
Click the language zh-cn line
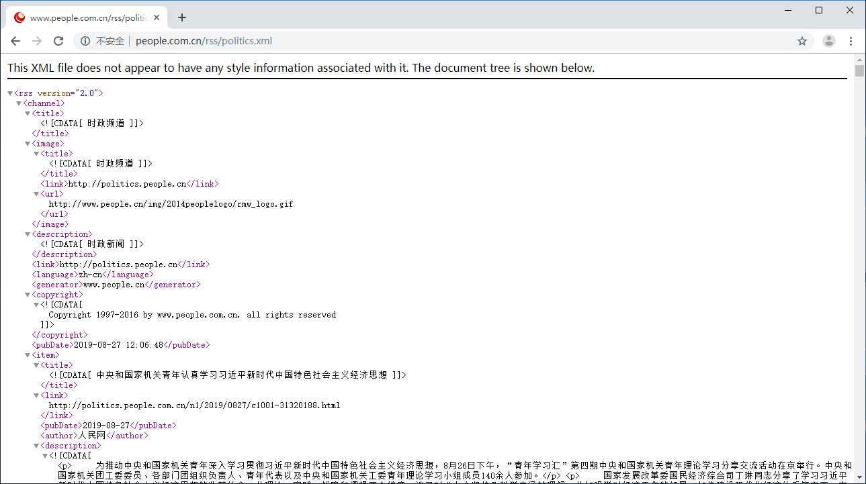coord(93,275)
